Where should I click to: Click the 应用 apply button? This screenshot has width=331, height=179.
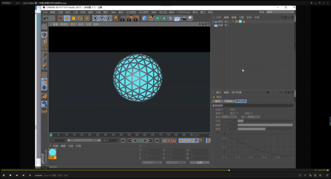(200, 162)
